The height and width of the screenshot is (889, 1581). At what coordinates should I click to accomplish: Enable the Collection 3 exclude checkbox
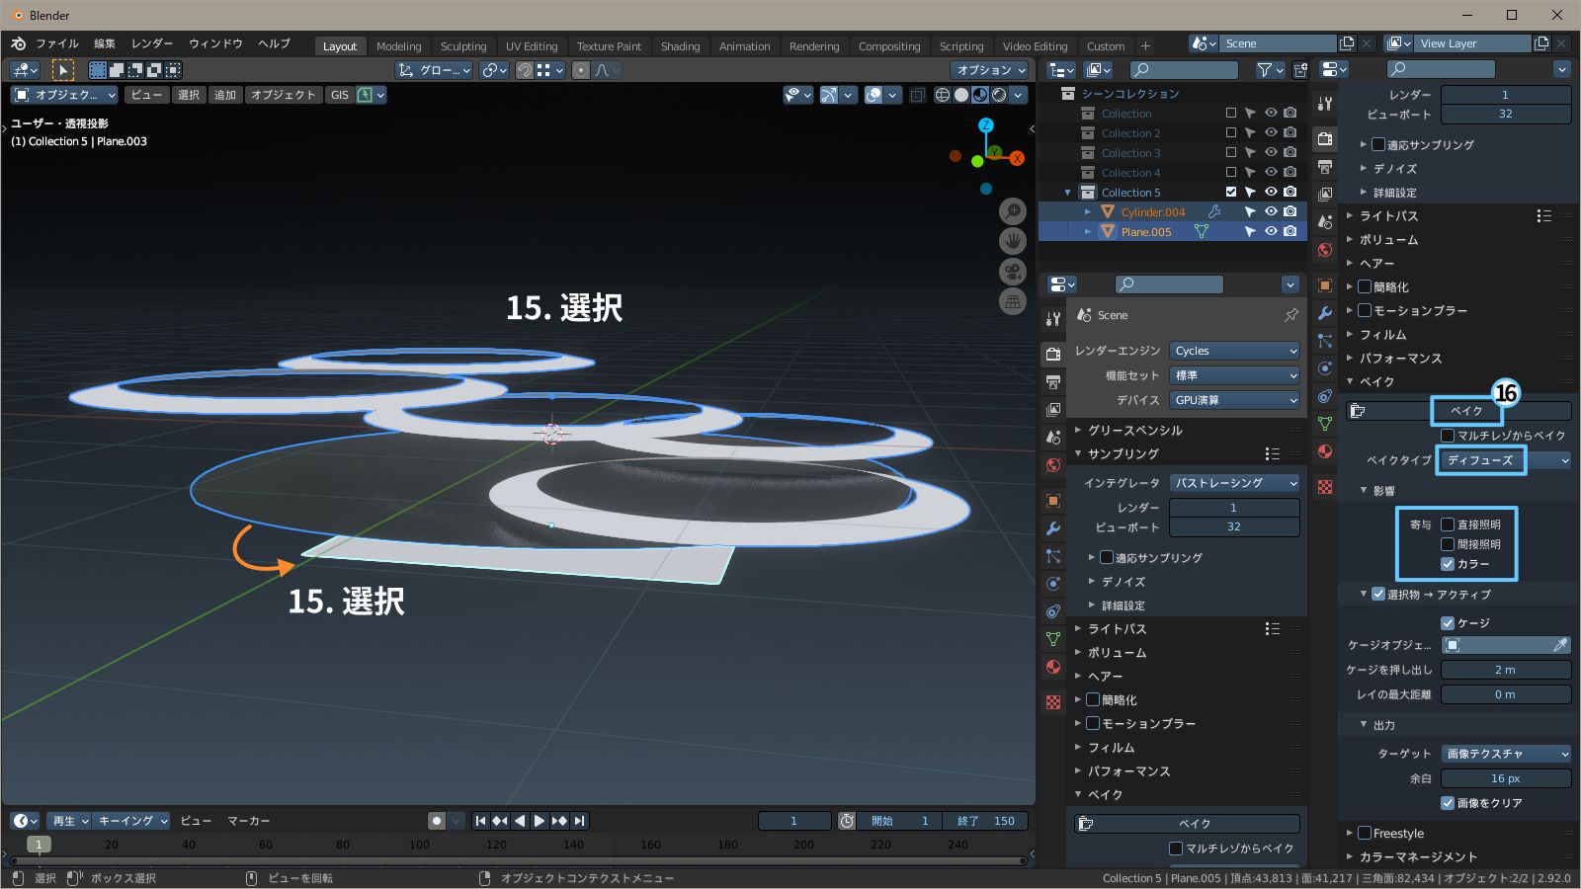(x=1231, y=152)
